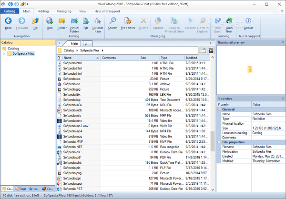Open the Lo... bottom panel tab
Viewport: 286px width, 199px height.
(34, 189)
